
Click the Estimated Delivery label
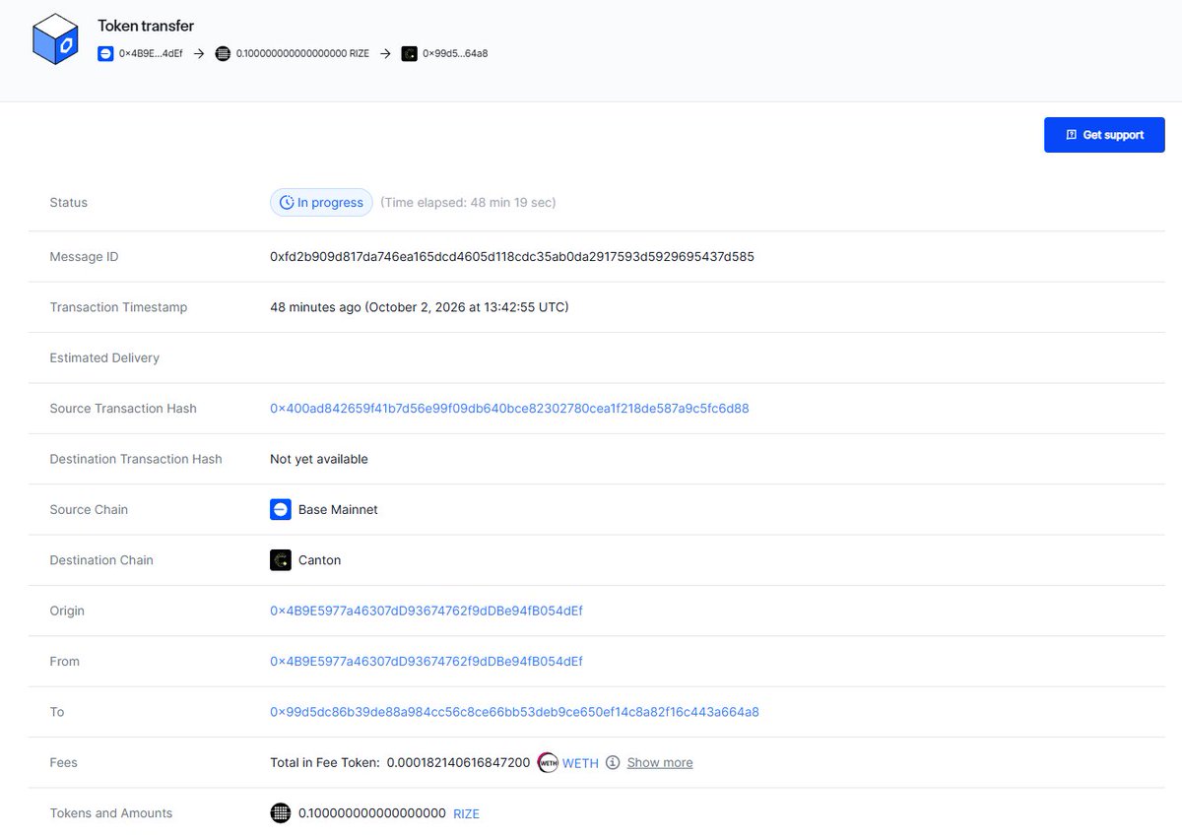click(104, 358)
